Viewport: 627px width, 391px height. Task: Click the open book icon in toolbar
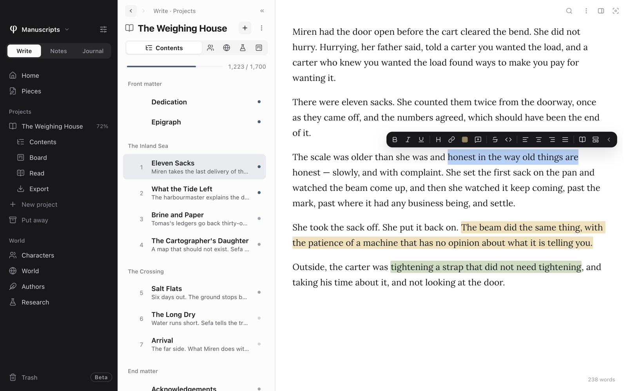click(x=582, y=140)
